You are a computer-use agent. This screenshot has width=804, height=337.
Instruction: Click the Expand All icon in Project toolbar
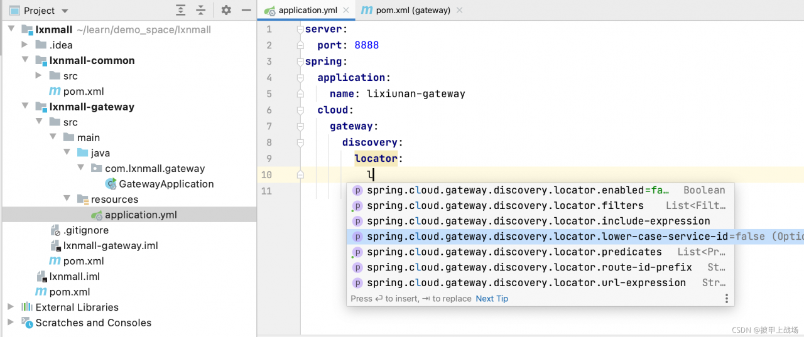coord(181,11)
